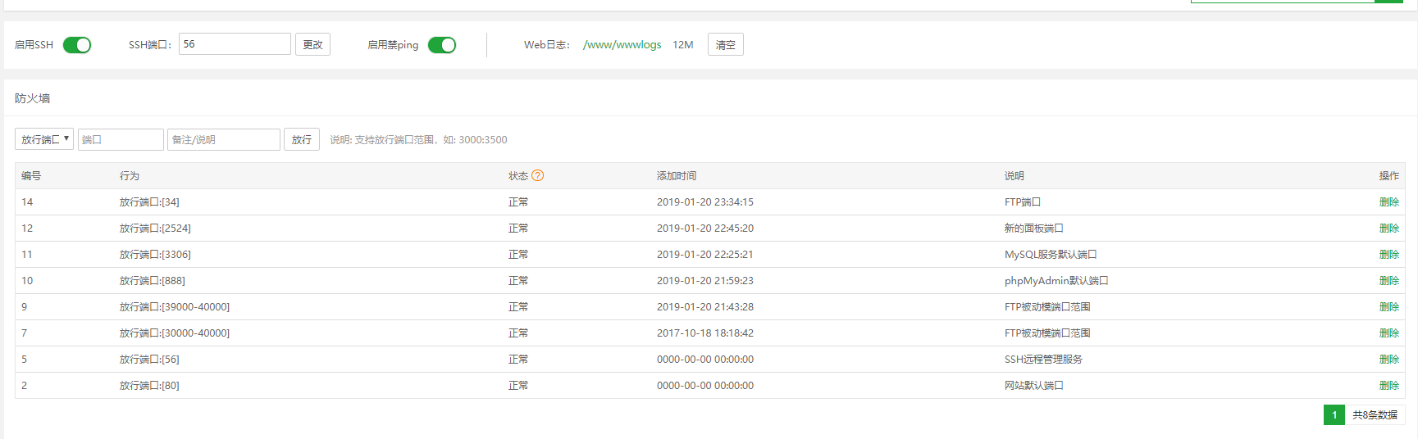Click the 放行端口:[34] cell
1418x439 pixels.
pyautogui.click(x=149, y=202)
